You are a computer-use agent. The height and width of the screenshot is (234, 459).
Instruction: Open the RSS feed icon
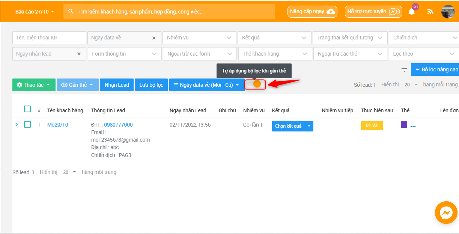[430, 12]
